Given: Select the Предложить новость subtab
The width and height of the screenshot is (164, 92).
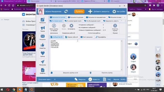Looking at the screenshot, I should 111,21.
